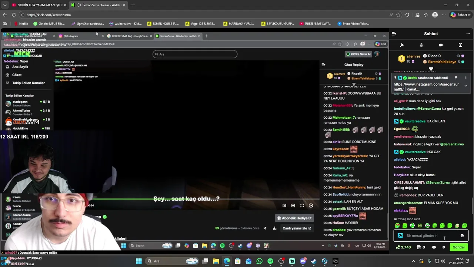Image resolution: width=474 pixels, height=267 pixels.
Task: Open the pinned message vertical dots menu
Action: coord(466,78)
